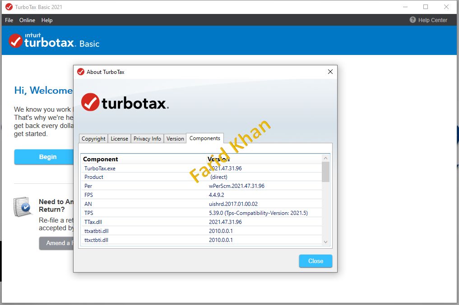Open the Online menu
Viewport: 459px width, 305px height.
click(27, 20)
